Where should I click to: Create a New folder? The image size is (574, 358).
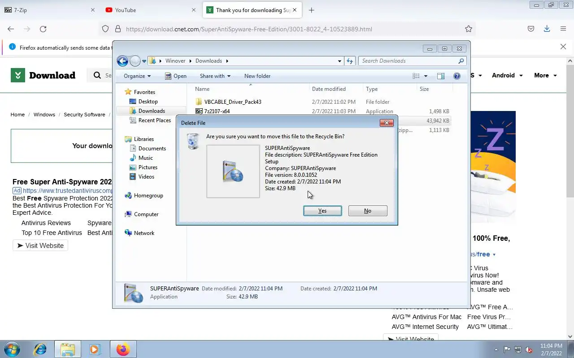[257, 76]
